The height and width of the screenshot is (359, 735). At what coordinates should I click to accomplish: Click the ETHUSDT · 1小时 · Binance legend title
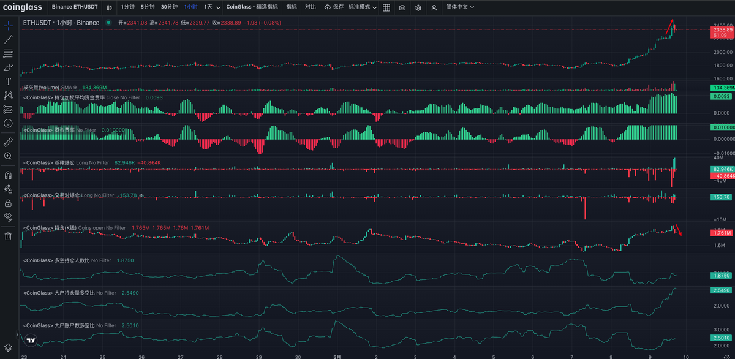click(61, 23)
